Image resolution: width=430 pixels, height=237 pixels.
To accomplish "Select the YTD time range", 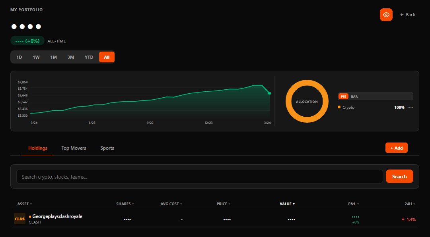I will tap(89, 57).
